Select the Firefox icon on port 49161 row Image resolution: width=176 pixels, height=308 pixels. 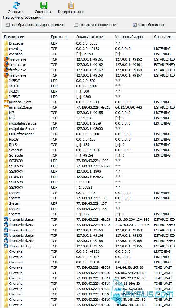point(6,59)
